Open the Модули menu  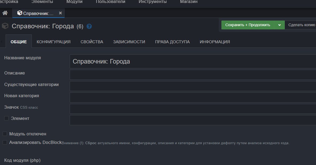click(74, 2)
